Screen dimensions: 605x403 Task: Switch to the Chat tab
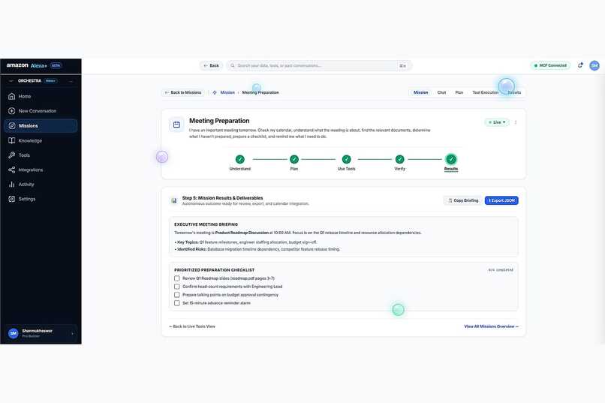pos(442,92)
